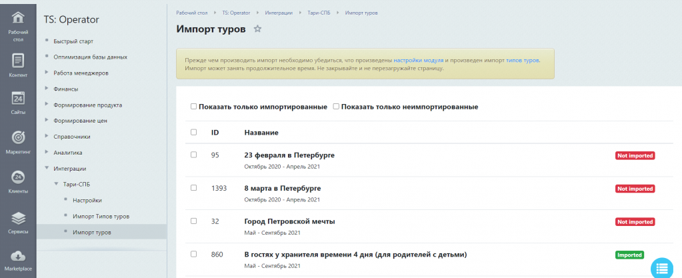Image resolution: width=682 pixels, height=278 pixels.
Task: Add Импорт туров page to favorites star
Action: [x=257, y=29]
